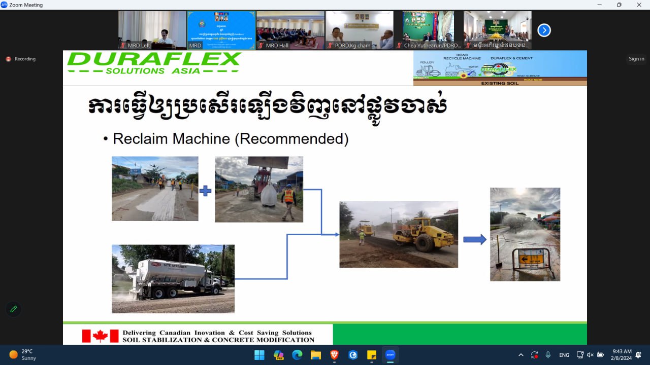Viewport: 650px width, 365px height.
Task: Select the MRD participant video tile
Action: pyautogui.click(x=221, y=30)
